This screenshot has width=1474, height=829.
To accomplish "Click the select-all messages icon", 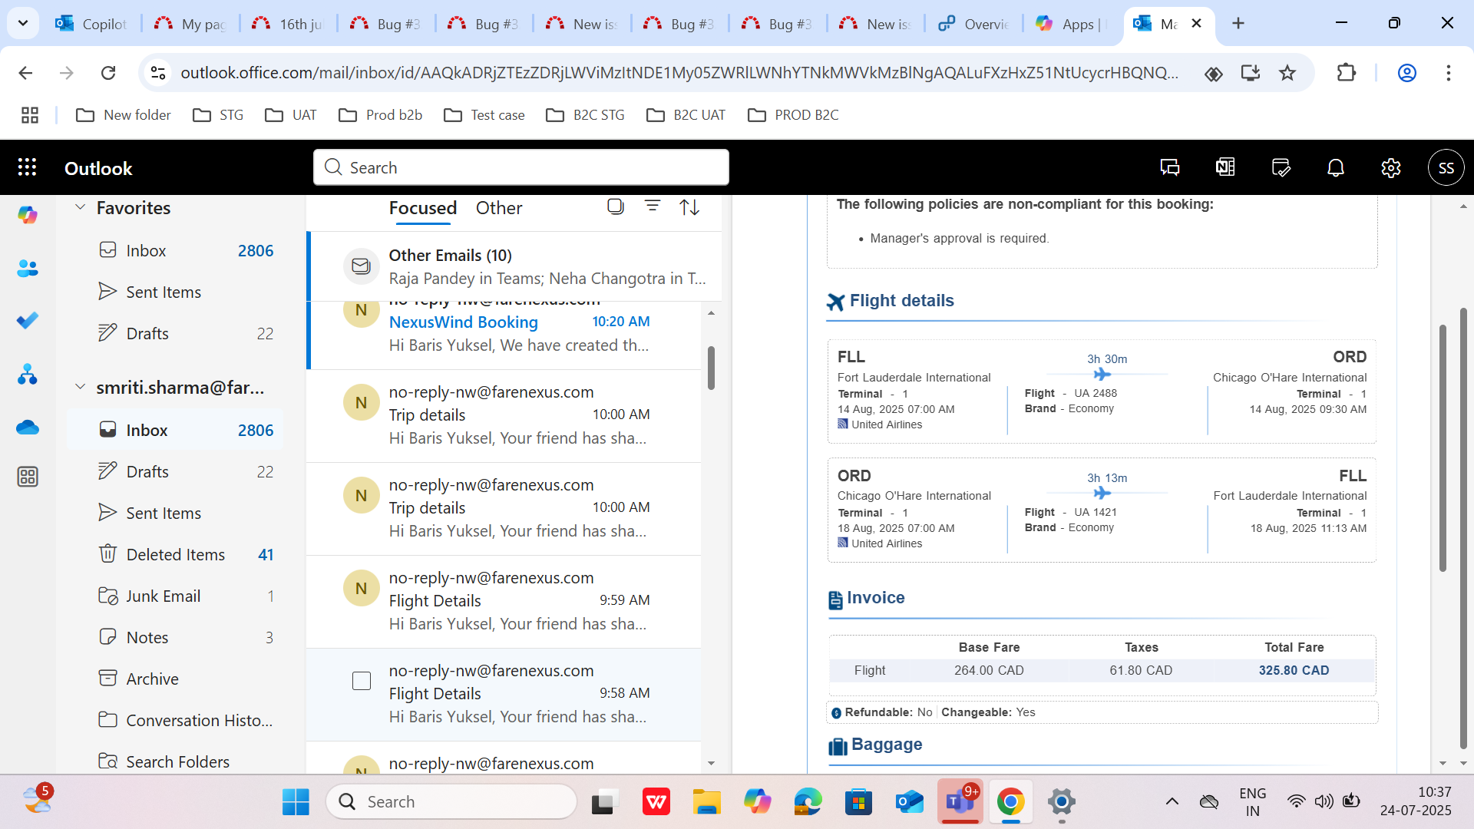I will pyautogui.click(x=615, y=206).
